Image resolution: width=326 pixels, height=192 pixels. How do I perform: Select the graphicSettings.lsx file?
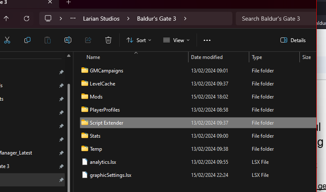(x=110, y=175)
